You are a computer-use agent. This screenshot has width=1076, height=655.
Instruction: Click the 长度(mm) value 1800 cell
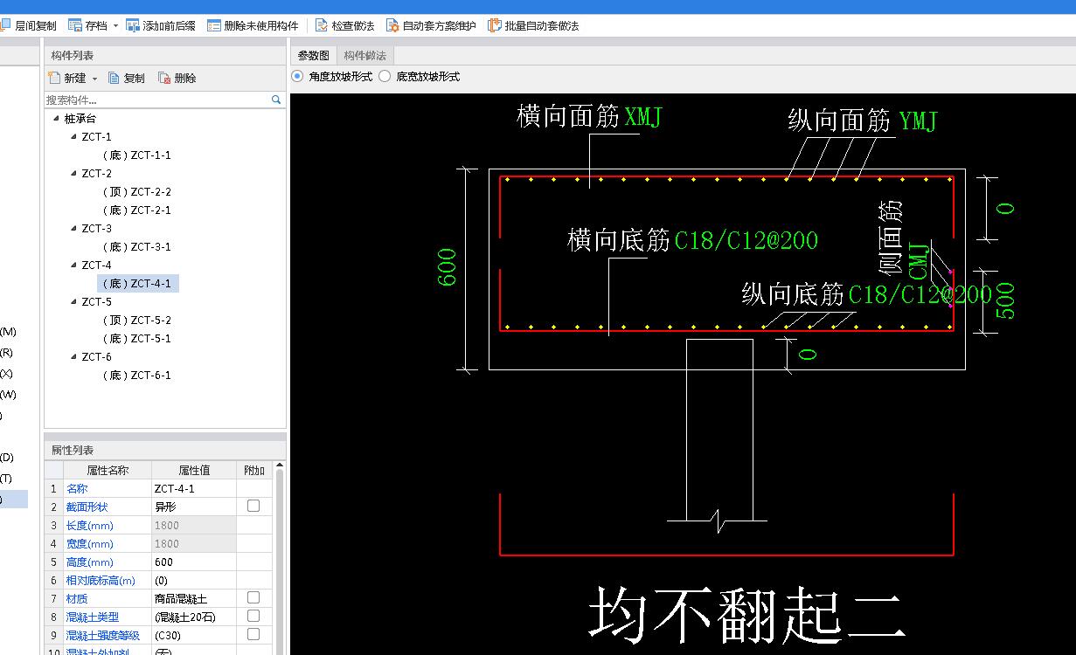coord(193,525)
